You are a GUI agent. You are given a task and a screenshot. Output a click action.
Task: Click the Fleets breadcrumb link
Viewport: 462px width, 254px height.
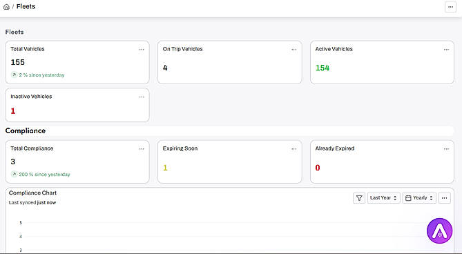tap(26, 6)
